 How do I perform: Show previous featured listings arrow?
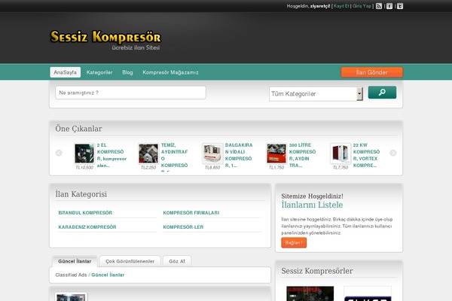click(59, 153)
